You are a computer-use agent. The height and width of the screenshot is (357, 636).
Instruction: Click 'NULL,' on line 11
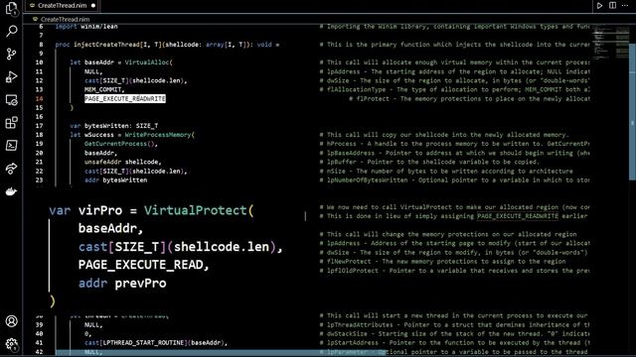[93, 71]
